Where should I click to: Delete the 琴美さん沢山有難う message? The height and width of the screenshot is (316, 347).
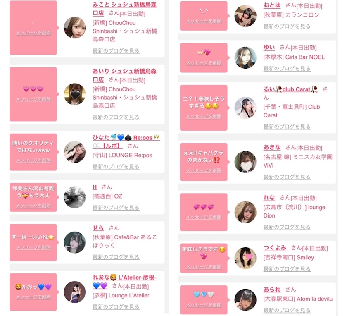(x=33, y=206)
